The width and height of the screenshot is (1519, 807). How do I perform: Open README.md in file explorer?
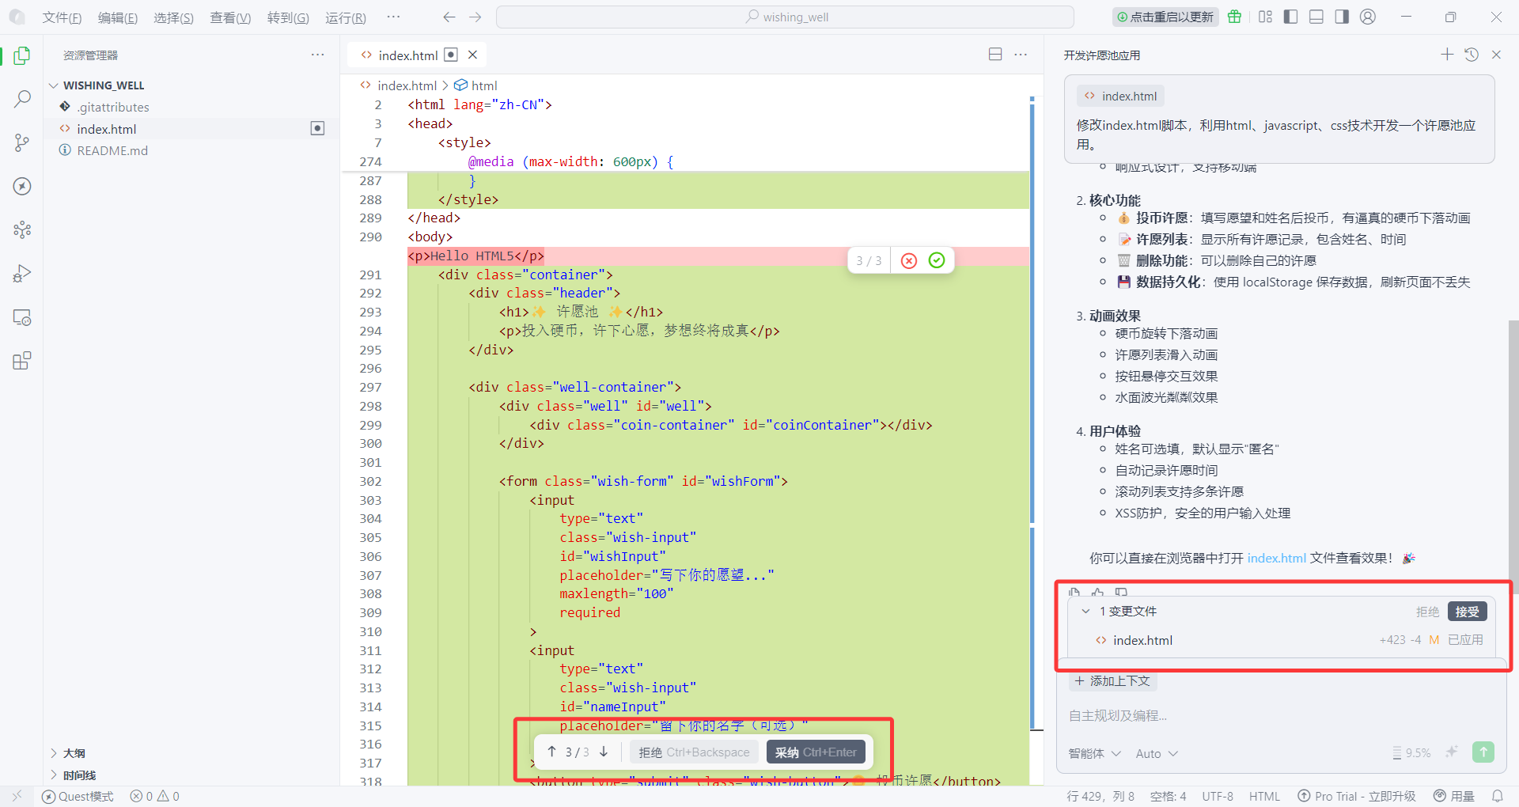[x=112, y=150]
